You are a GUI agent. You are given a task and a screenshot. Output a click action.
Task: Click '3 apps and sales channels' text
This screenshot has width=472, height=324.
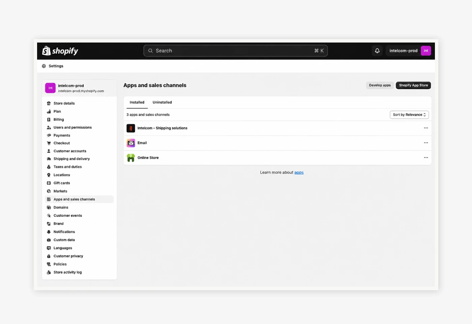pos(148,115)
